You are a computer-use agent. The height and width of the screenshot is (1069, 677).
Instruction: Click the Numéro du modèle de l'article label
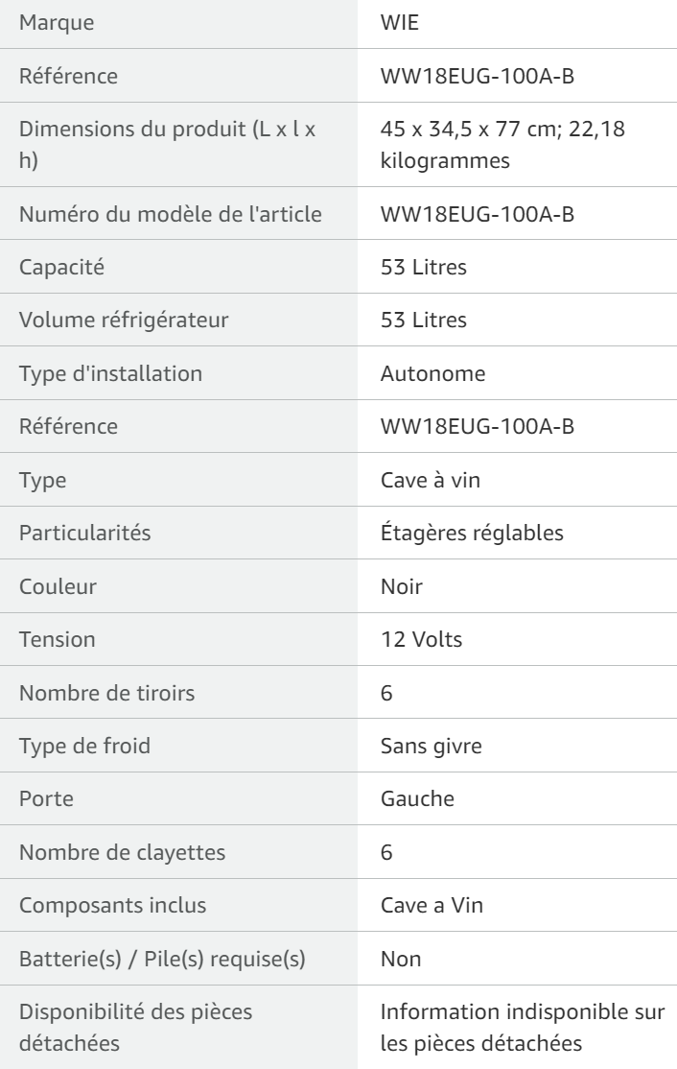[171, 214]
